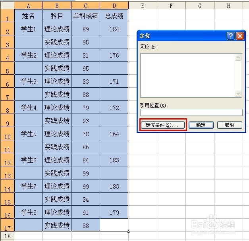
Task: Select the 学生6 cell
Action: (x=29, y=160)
